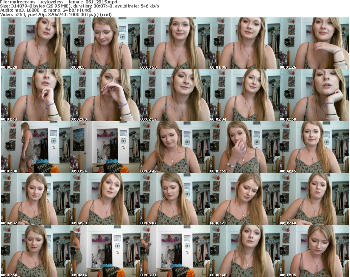Select the thumbnail labeled 00:05:40

point(314,199)
